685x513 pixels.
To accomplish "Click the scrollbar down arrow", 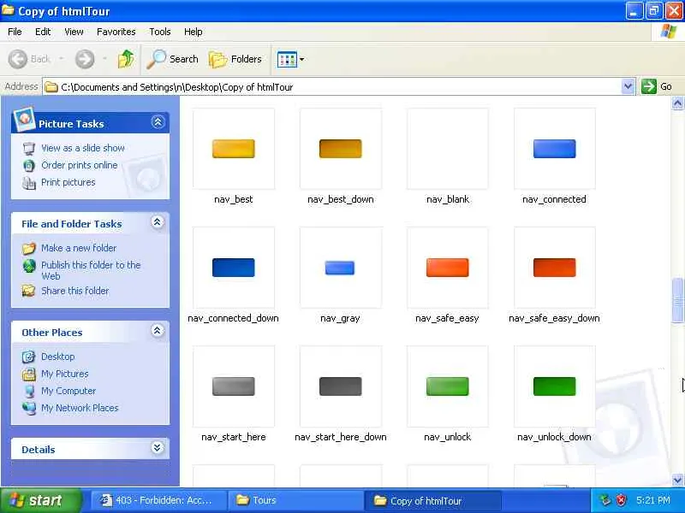I will 677,480.
